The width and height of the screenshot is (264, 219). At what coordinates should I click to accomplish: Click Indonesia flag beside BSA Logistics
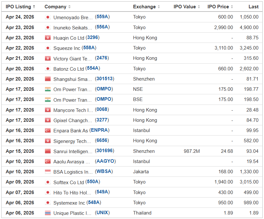[48, 172]
